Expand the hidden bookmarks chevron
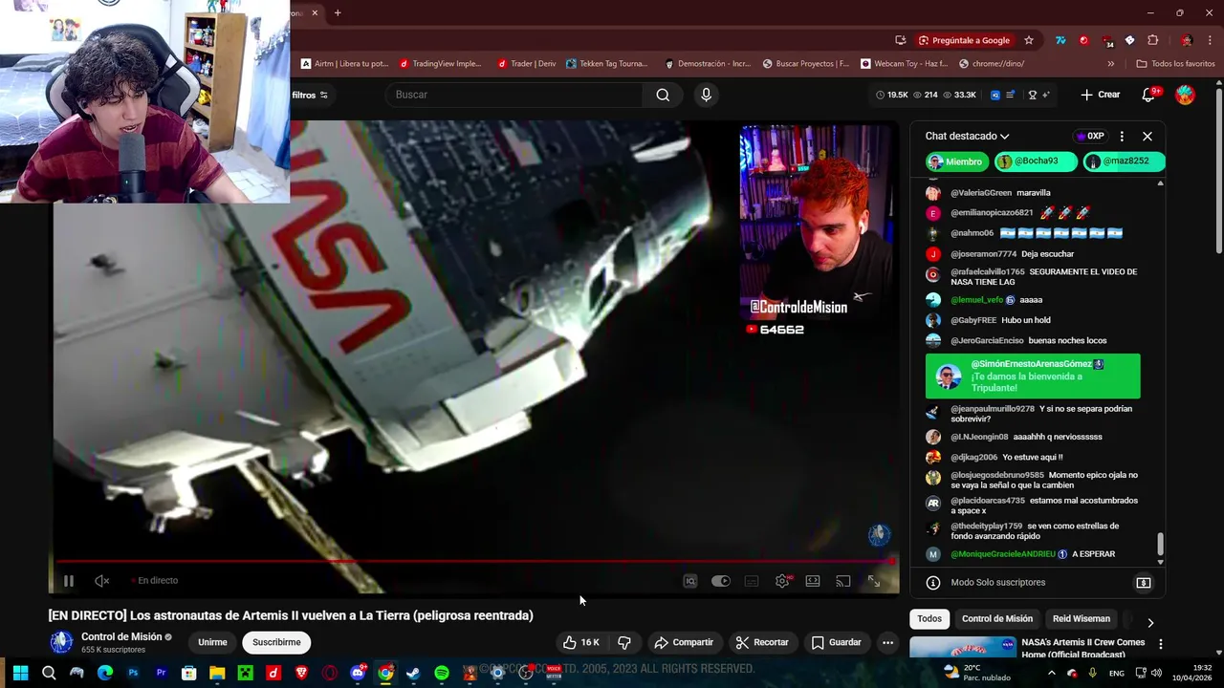The image size is (1224, 688). [x=1110, y=64]
